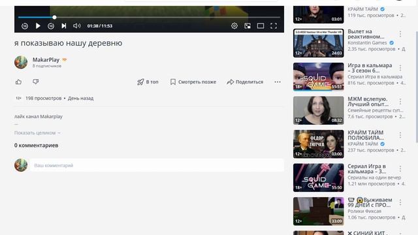Screen dimensions: 418x235
Task: Click 'Вылет на реактивном...' video title
Action: pos(366,34)
